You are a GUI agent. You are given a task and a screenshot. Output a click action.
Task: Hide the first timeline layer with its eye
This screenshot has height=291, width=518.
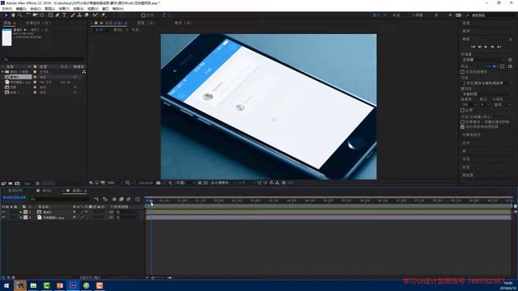click(3, 212)
